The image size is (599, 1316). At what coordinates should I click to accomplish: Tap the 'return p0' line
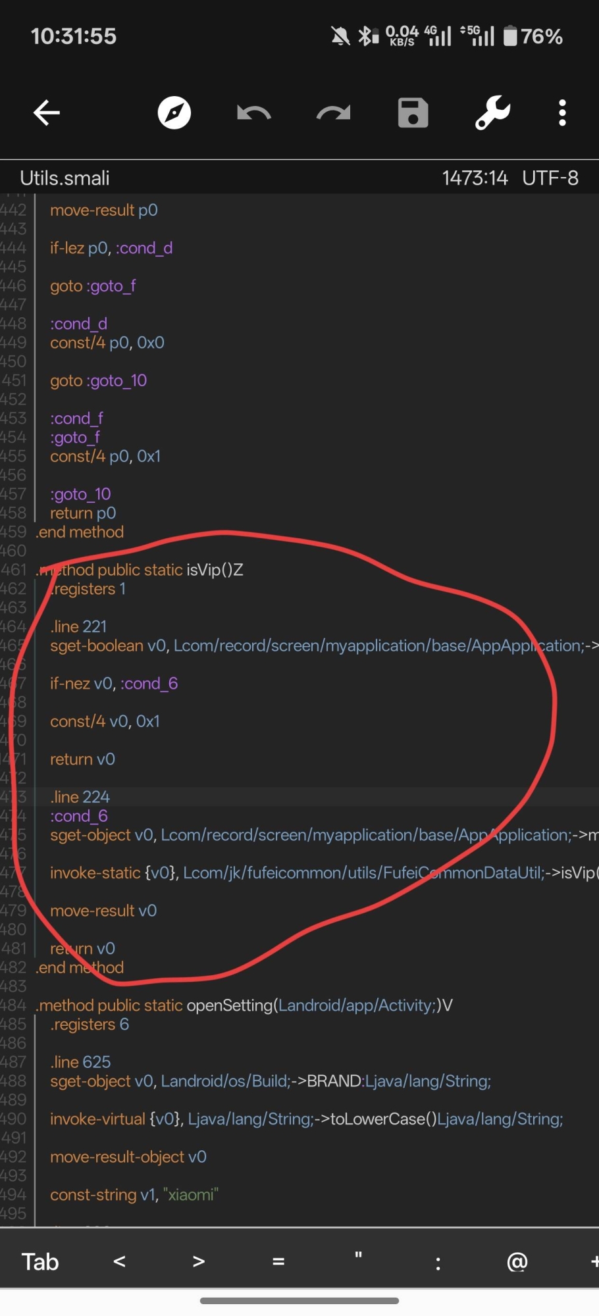click(x=83, y=513)
